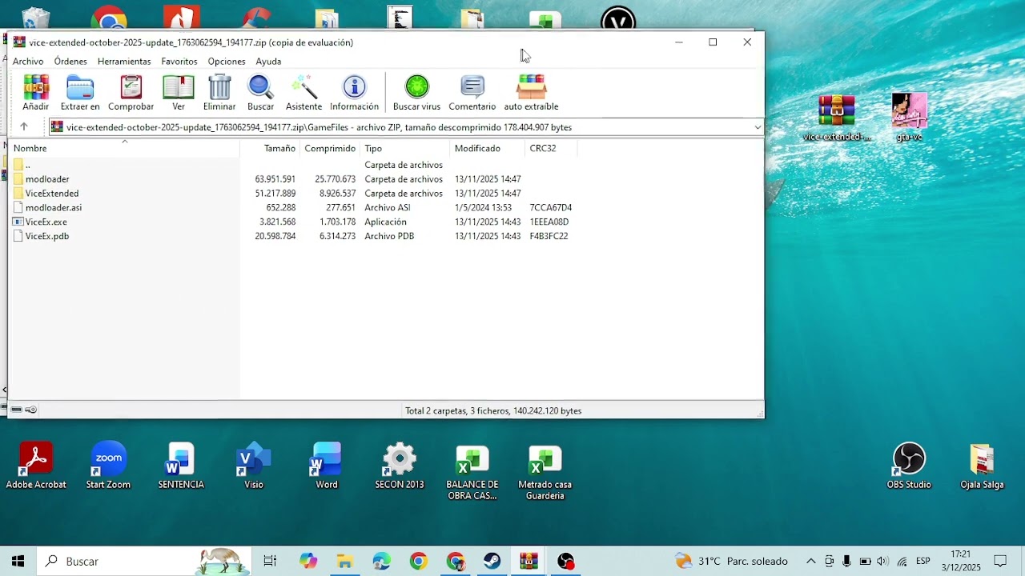Start the Buscar virus scan tool
This screenshot has height=576, width=1025.
416,92
